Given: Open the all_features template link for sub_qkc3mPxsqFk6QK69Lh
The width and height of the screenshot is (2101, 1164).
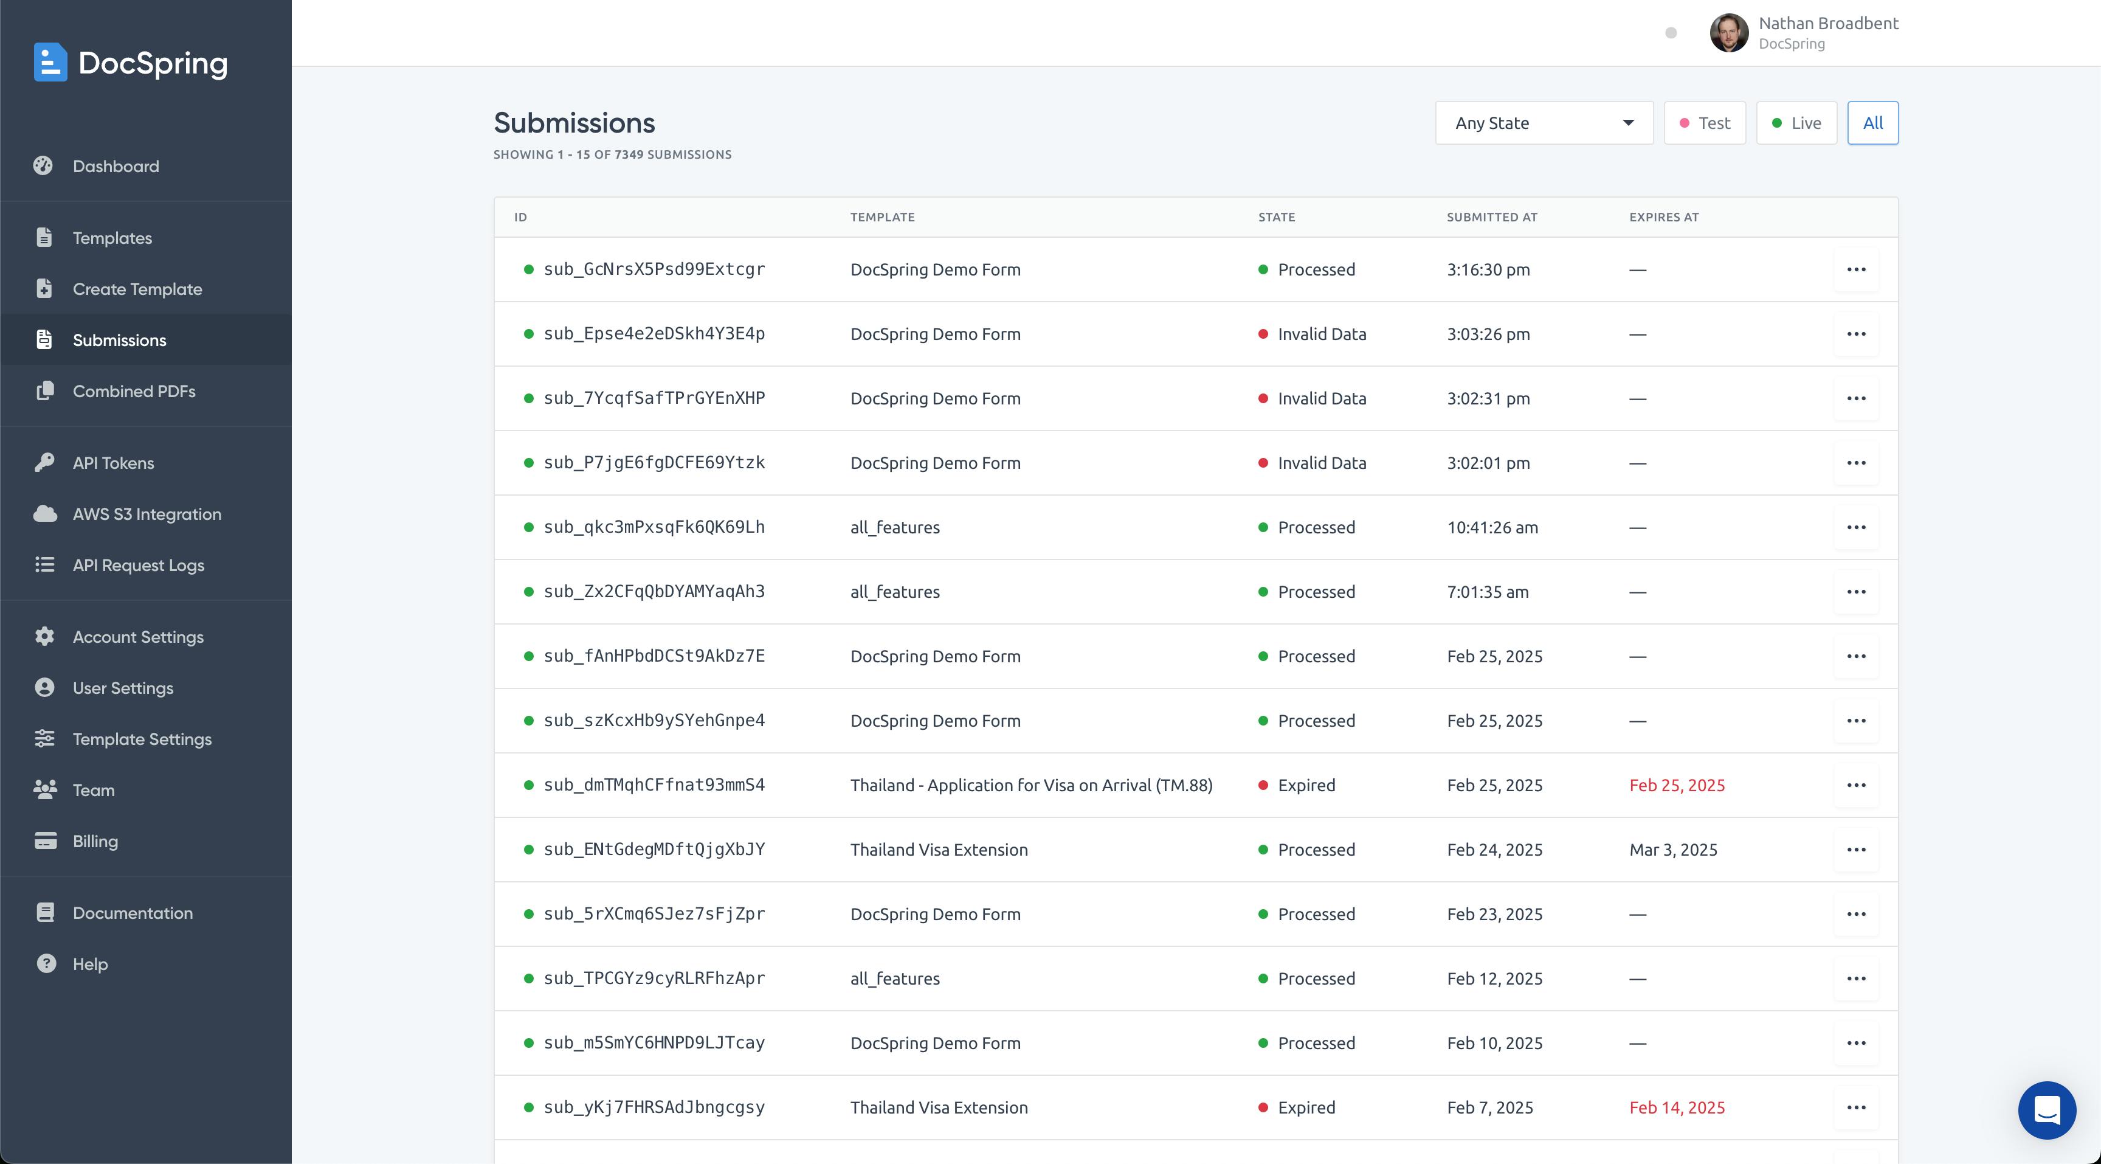Looking at the screenshot, I should coord(895,527).
